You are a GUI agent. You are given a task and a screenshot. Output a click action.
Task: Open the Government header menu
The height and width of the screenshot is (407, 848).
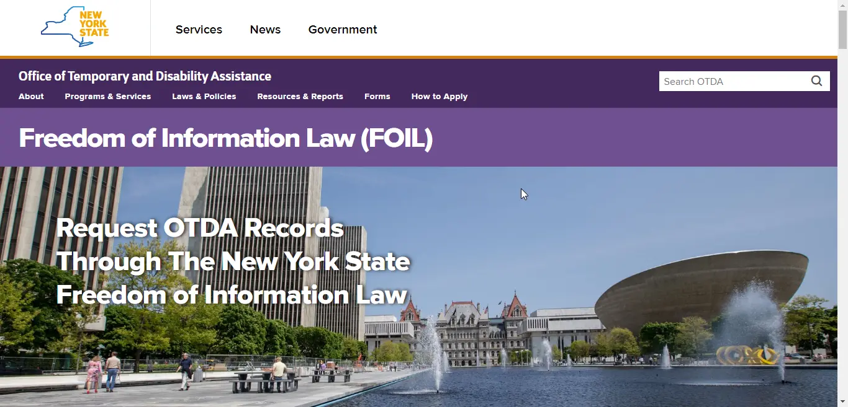pos(343,30)
